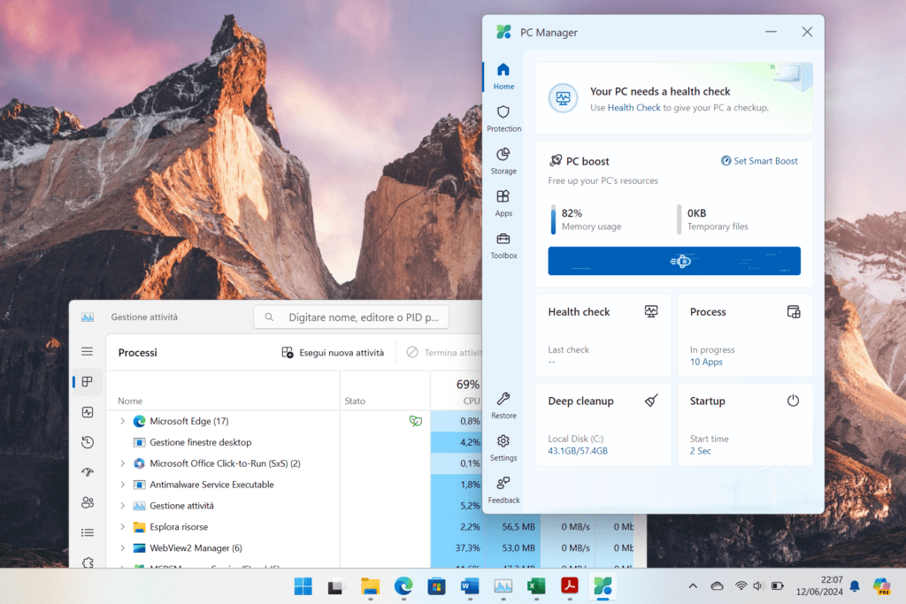906x604 pixels.
Task: Expand the Esplora risorse process row
Action: (122, 527)
